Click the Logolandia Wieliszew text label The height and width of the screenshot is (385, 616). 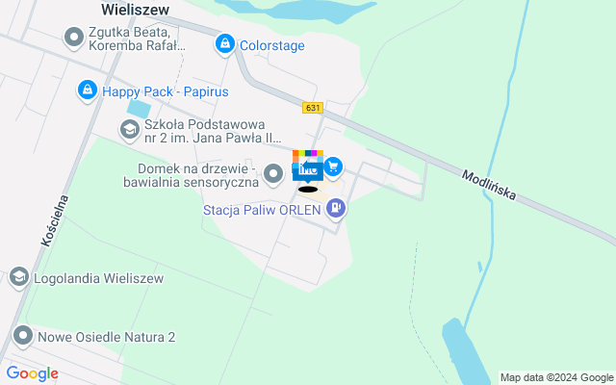coord(98,278)
